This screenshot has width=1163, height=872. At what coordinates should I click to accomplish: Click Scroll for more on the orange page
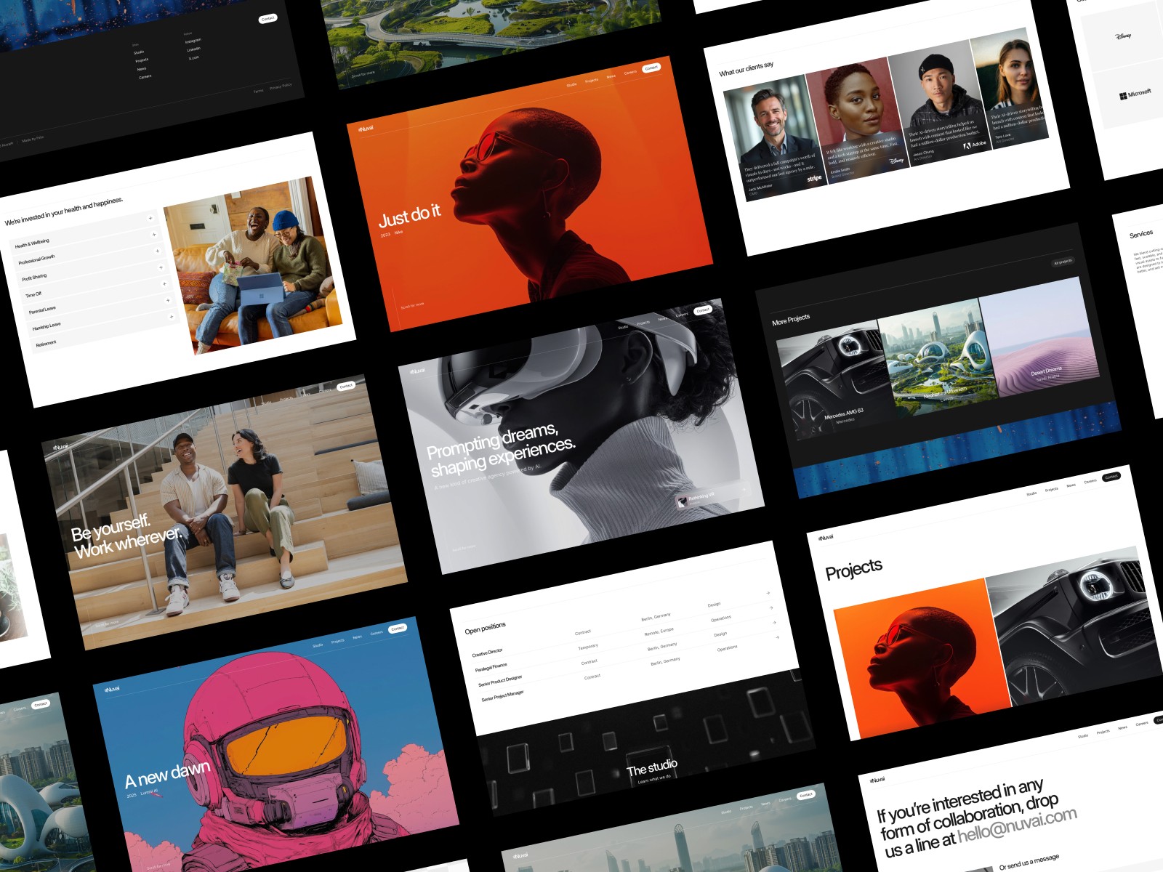click(413, 305)
